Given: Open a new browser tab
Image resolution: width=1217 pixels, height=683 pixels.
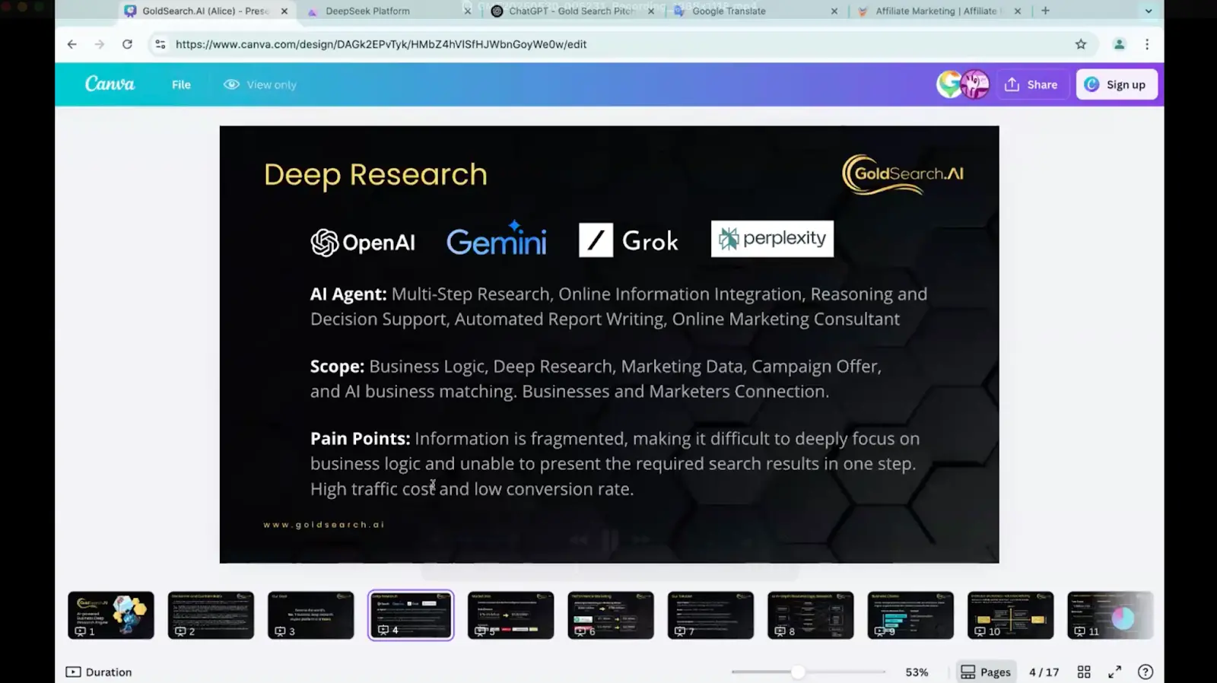Looking at the screenshot, I should tap(1045, 11).
